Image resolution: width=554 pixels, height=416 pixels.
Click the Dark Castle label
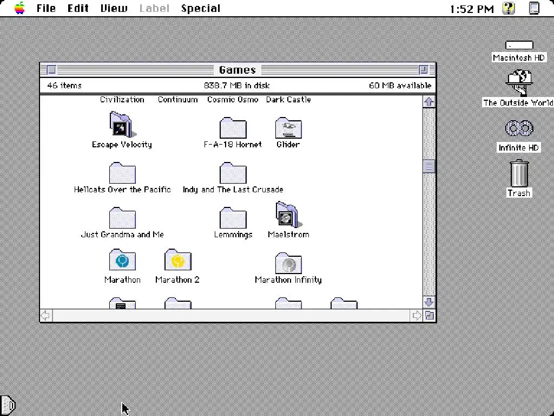coord(288,100)
